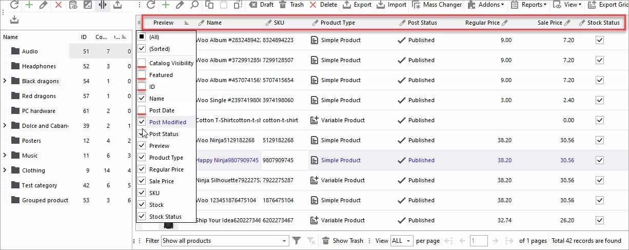Click the download icon below the category toolbar
Screen dimensions: 629x250
[14, 20]
